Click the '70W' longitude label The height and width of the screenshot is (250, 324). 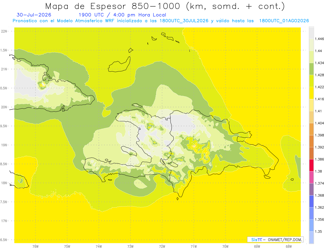coord(225,246)
